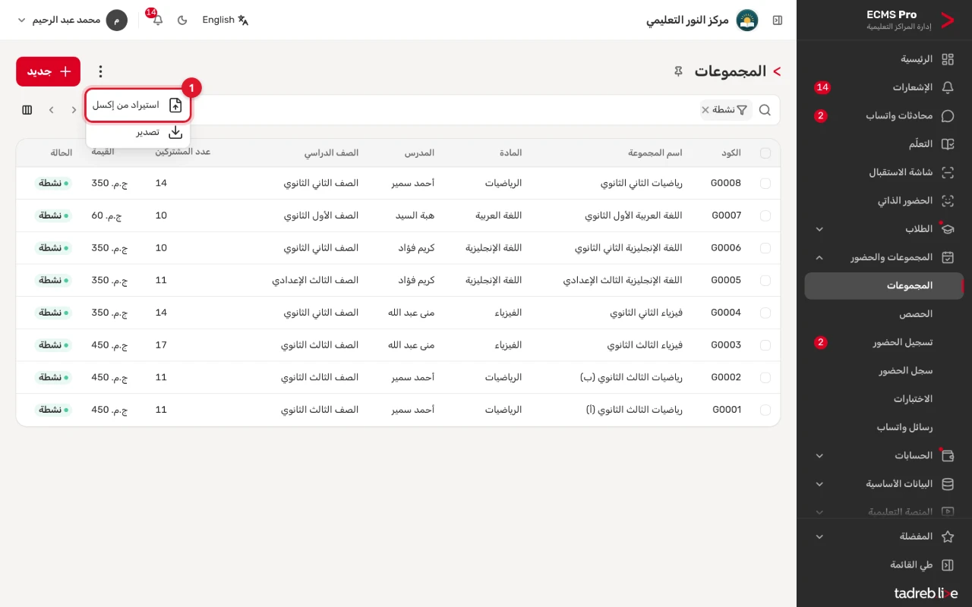This screenshot has height=607, width=972.
Task: Select all rows with header checkbox
Action: (x=765, y=153)
